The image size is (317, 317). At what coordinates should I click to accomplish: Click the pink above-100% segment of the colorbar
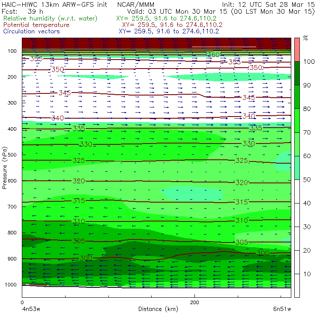tap(297, 50)
